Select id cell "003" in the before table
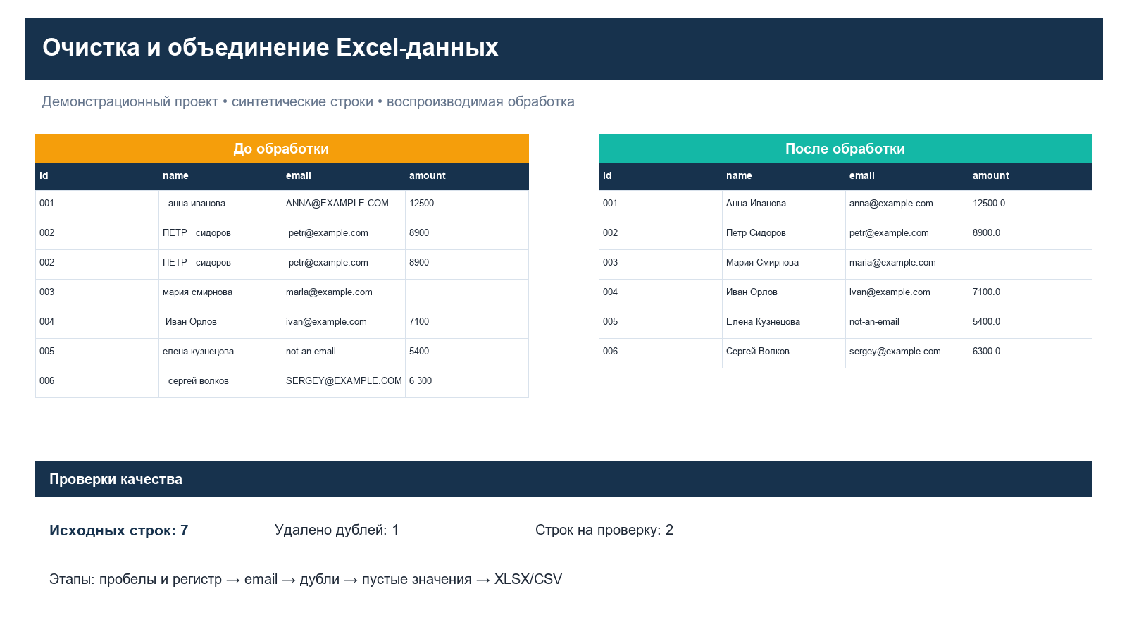 pos(97,294)
